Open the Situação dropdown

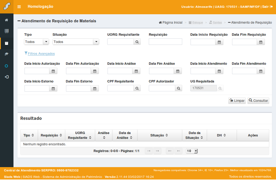coord(76,42)
